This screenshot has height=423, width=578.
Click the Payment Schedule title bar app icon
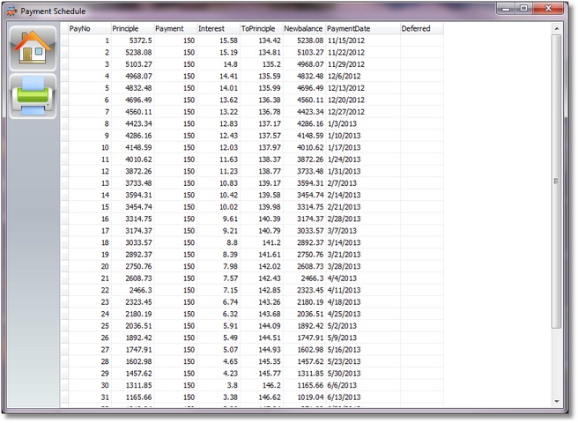[x=11, y=9]
